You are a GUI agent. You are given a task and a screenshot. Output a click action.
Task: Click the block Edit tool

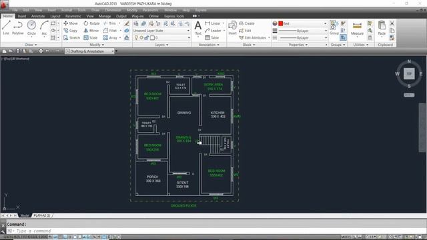(245, 31)
